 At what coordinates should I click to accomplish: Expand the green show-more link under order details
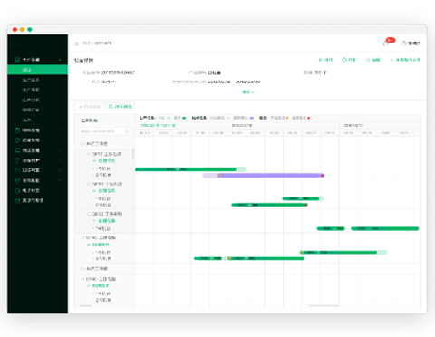tap(247, 92)
